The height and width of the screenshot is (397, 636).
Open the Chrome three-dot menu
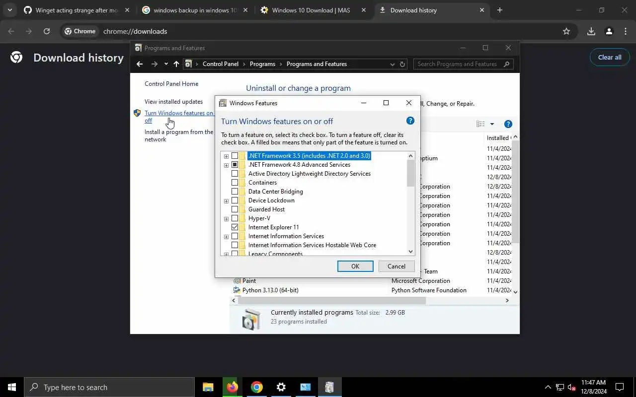(626, 31)
